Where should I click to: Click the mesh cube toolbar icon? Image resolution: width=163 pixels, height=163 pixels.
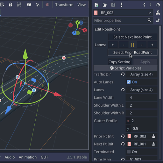coord(29,5)
